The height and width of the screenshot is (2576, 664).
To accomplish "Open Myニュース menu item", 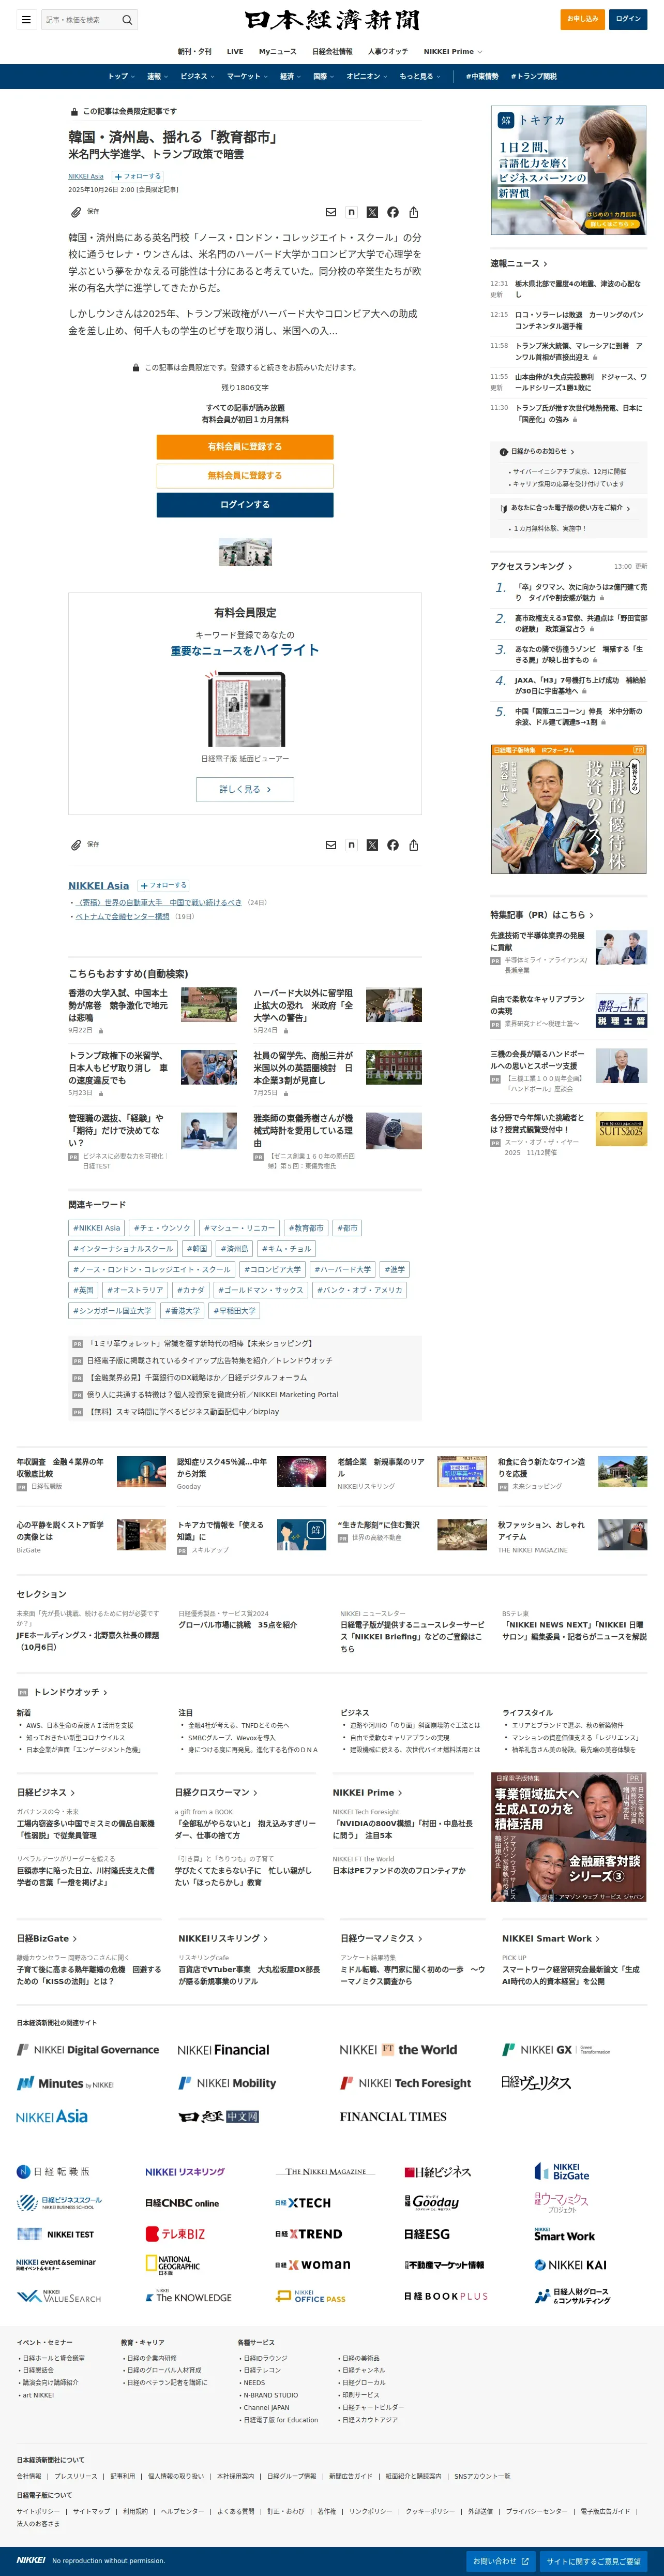I will pyautogui.click(x=277, y=51).
